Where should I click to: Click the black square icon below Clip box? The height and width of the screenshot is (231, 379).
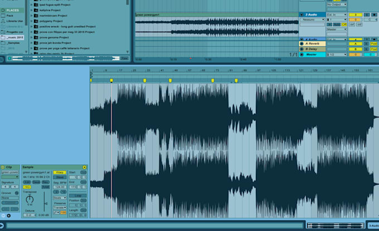click(x=9, y=215)
